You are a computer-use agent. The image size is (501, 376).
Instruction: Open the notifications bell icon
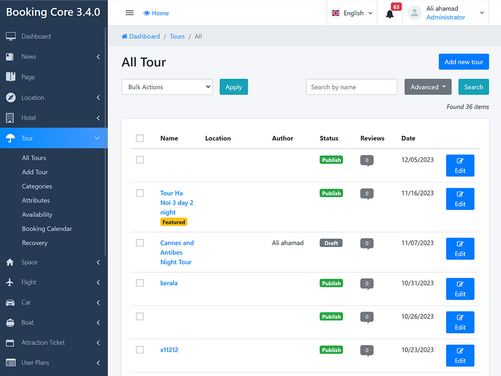389,14
